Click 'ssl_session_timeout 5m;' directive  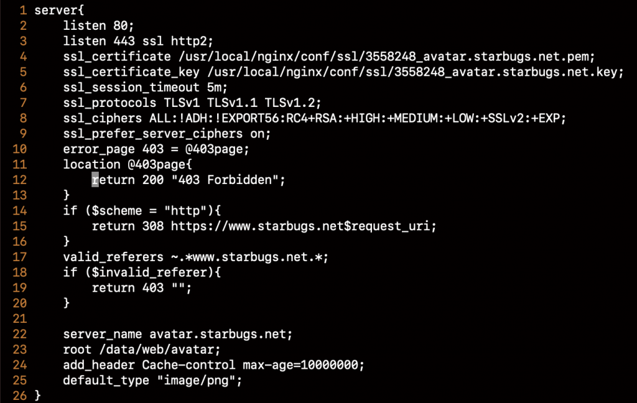[145, 87]
